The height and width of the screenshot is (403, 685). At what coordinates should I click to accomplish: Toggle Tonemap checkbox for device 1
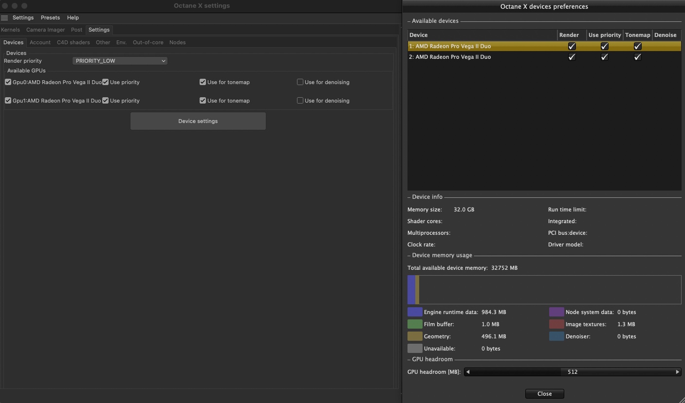pos(637,46)
